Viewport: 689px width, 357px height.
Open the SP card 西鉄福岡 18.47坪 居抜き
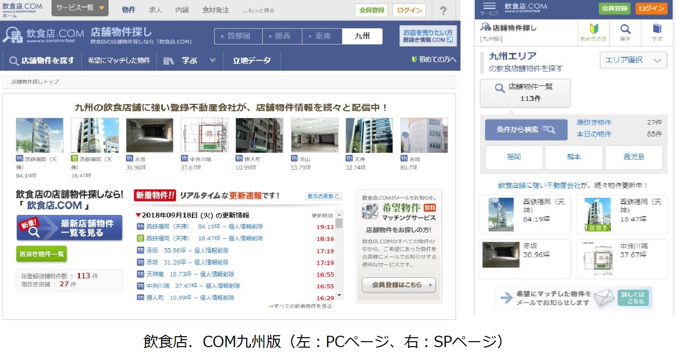pyautogui.click(x=622, y=214)
